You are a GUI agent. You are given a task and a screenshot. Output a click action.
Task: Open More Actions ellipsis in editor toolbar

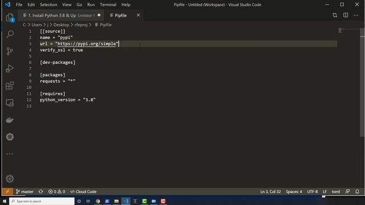[x=356, y=15]
